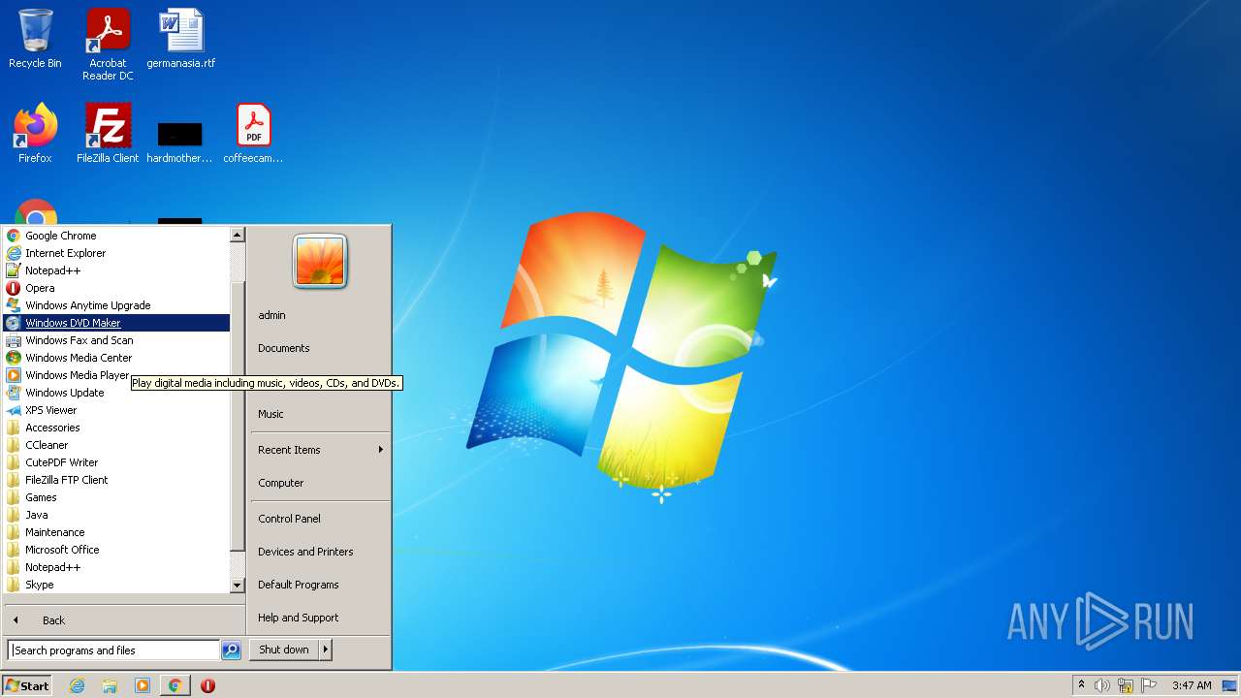Click Google Chrome in the programs list
The image size is (1241, 698).
tap(116, 236)
